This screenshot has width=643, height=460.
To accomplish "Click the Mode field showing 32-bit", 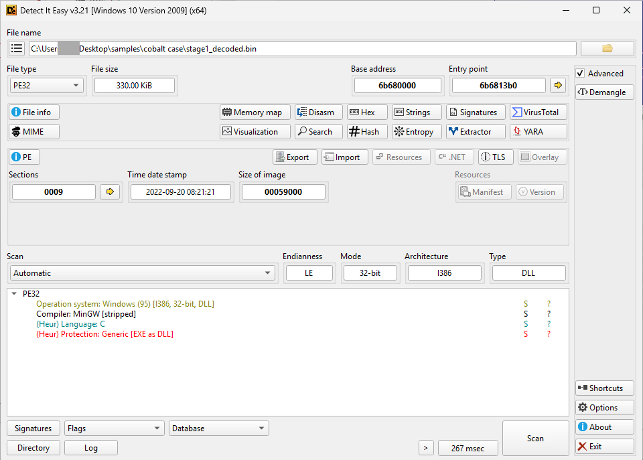I will coord(370,273).
